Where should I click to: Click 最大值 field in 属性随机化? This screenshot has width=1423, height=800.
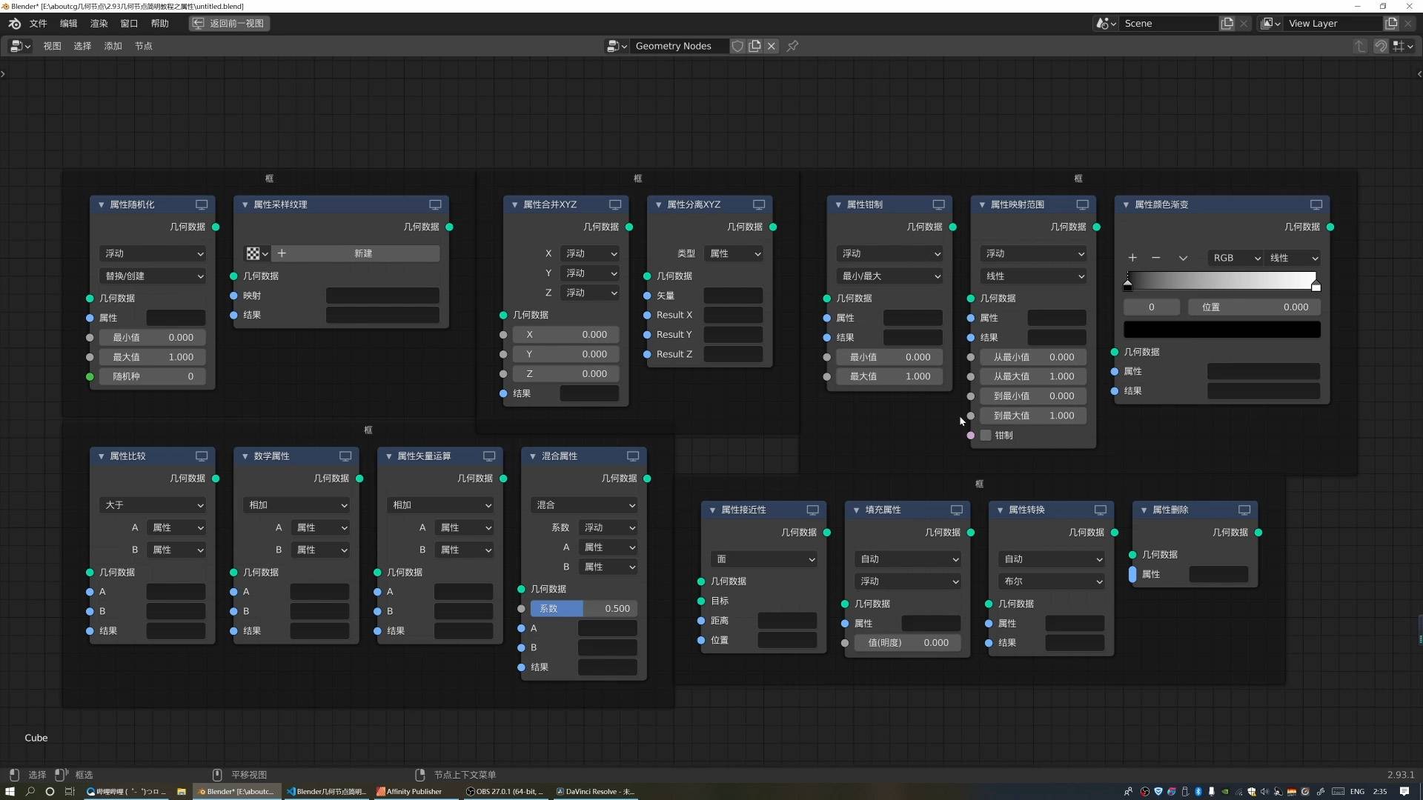[x=153, y=357]
